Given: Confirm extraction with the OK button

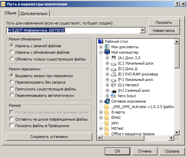Looking at the screenshot, I should pyautogui.click(x=117, y=151).
